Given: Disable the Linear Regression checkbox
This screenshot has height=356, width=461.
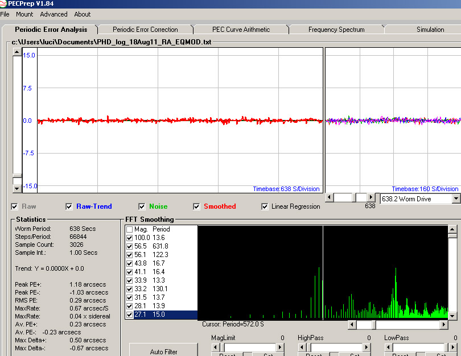Looking at the screenshot, I should (265, 206).
